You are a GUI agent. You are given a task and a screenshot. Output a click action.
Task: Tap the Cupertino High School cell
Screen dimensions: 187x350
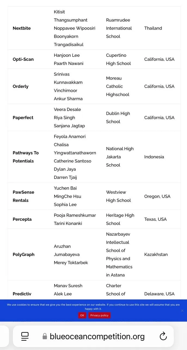click(x=118, y=59)
